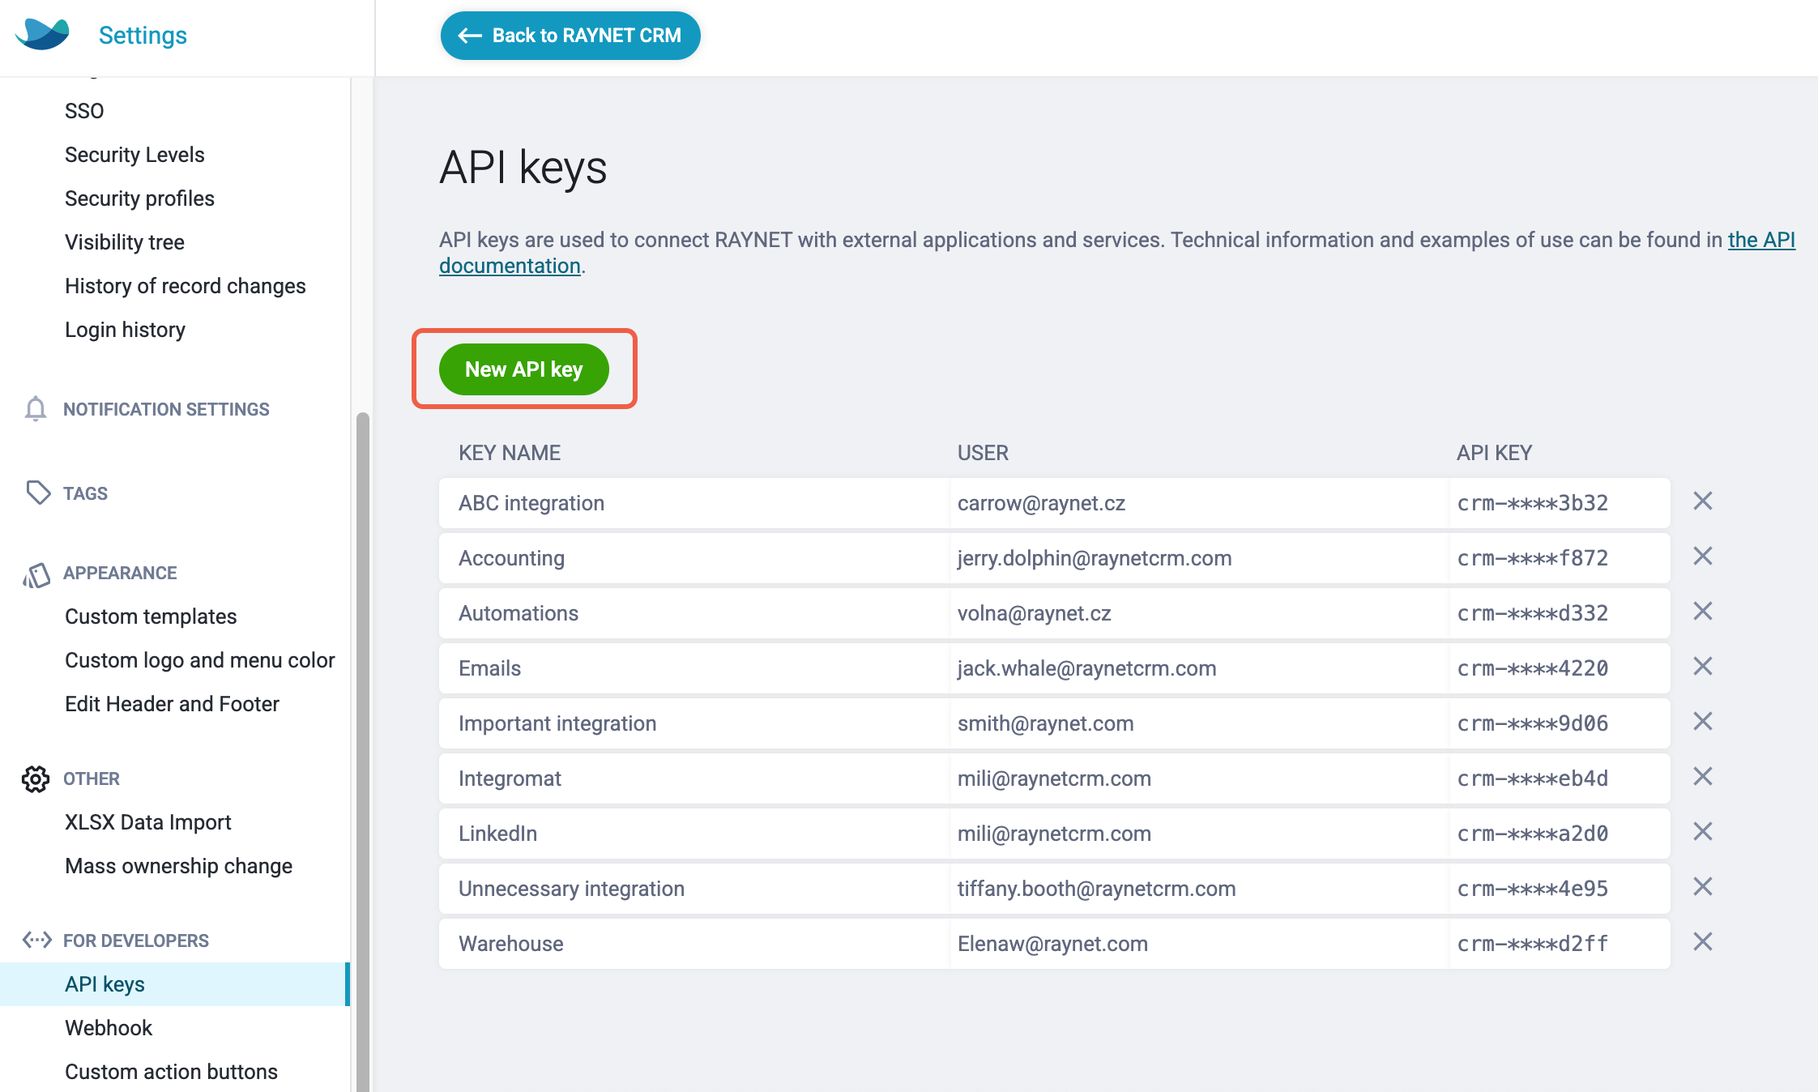Delete the ABC integration API key
The image size is (1818, 1092).
click(x=1703, y=501)
